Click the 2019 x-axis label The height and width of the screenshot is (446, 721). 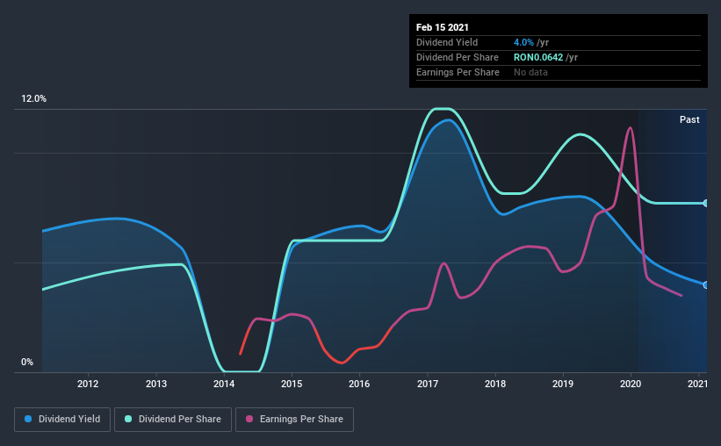point(563,384)
